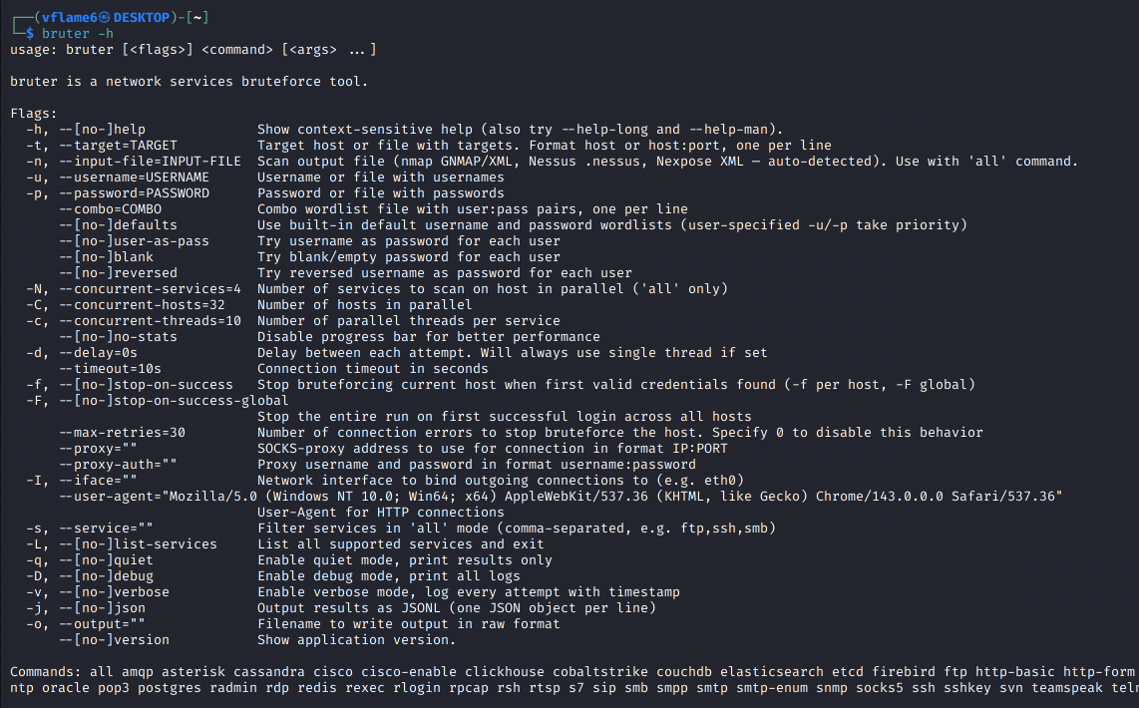The height and width of the screenshot is (708, 1139).
Task: Click the --max-retries=30 flag
Action: click(x=122, y=433)
